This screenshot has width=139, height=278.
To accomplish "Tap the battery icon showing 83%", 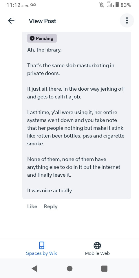I will click(117, 5).
